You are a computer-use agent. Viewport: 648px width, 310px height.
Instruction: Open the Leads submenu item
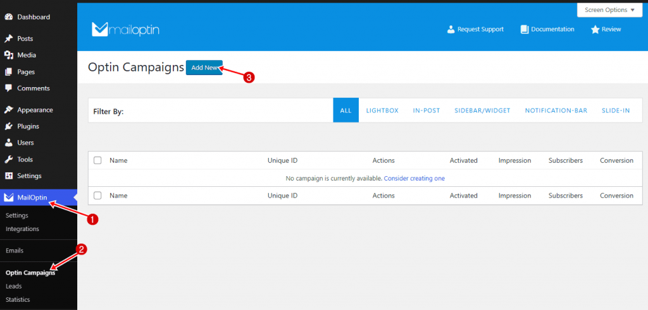click(14, 286)
